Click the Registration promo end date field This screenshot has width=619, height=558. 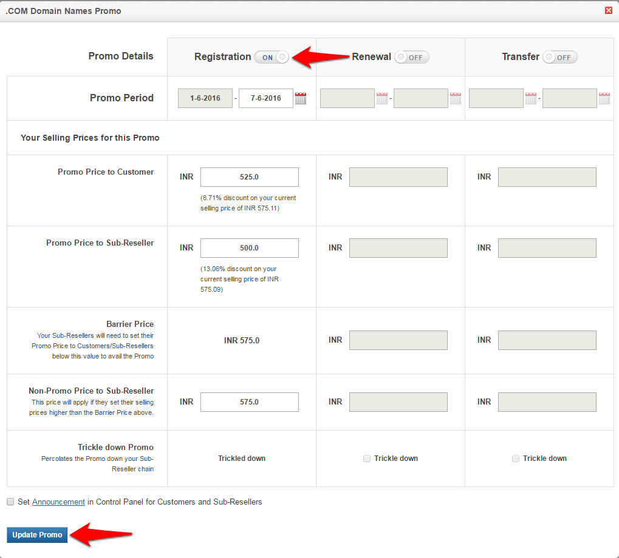tap(265, 98)
